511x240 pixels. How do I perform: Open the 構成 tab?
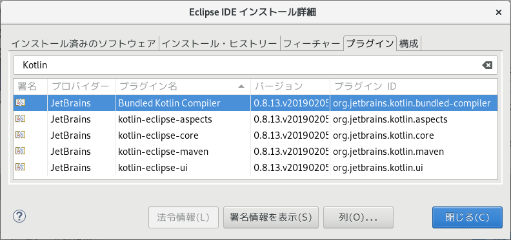point(408,44)
